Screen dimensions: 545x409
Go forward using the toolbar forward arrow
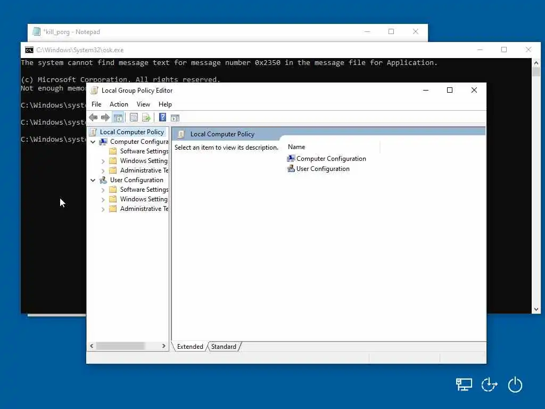point(105,118)
